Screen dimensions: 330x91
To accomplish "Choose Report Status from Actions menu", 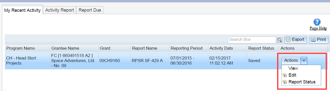I will [x=302, y=82].
